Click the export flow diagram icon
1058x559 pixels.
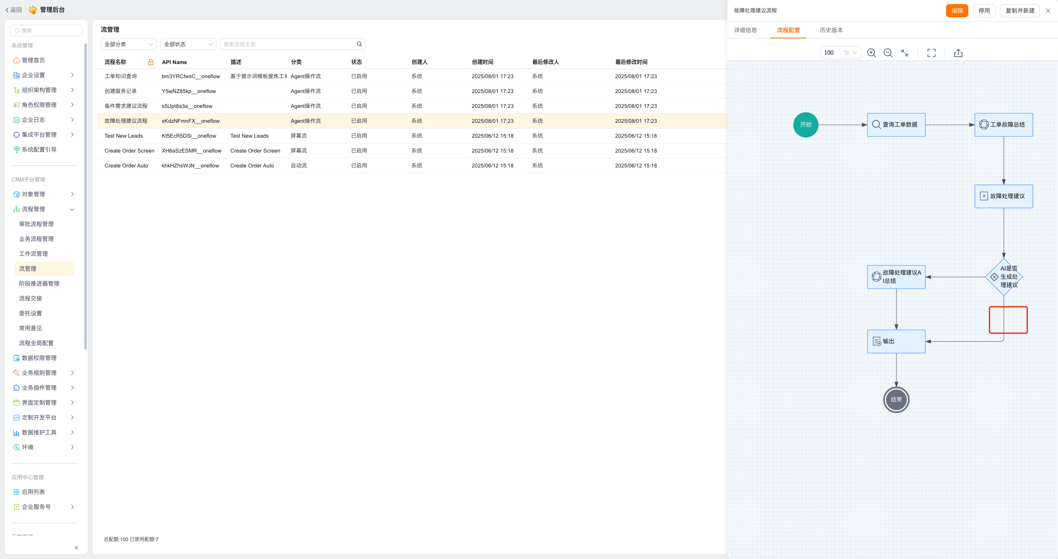tap(958, 53)
